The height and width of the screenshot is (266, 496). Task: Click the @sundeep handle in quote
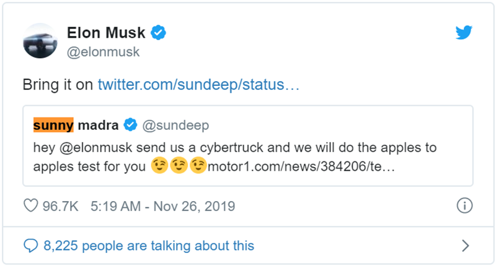pyautogui.click(x=176, y=126)
